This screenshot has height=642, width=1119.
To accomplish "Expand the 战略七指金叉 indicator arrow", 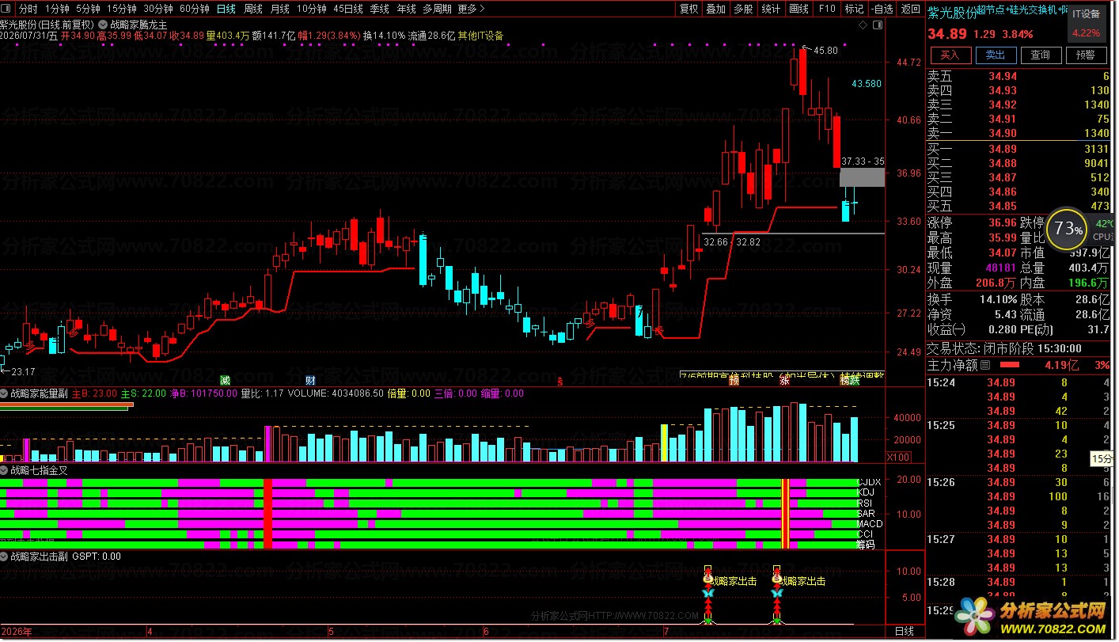I will point(5,469).
